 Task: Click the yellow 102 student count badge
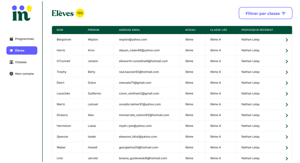coord(80,13)
